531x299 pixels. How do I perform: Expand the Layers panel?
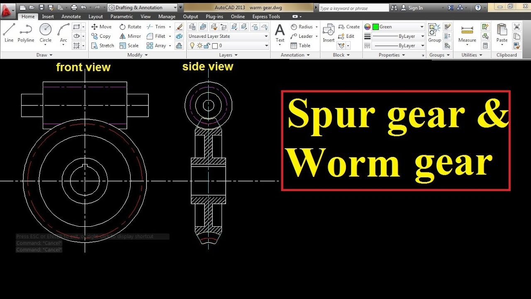(229, 55)
